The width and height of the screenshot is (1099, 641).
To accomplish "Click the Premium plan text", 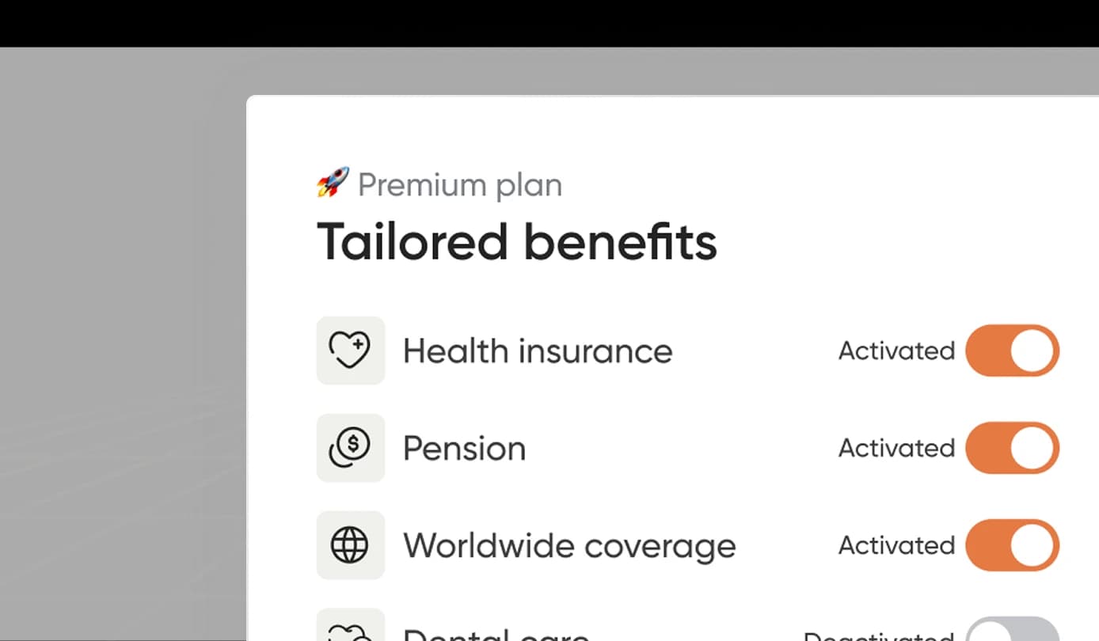I will click(460, 185).
